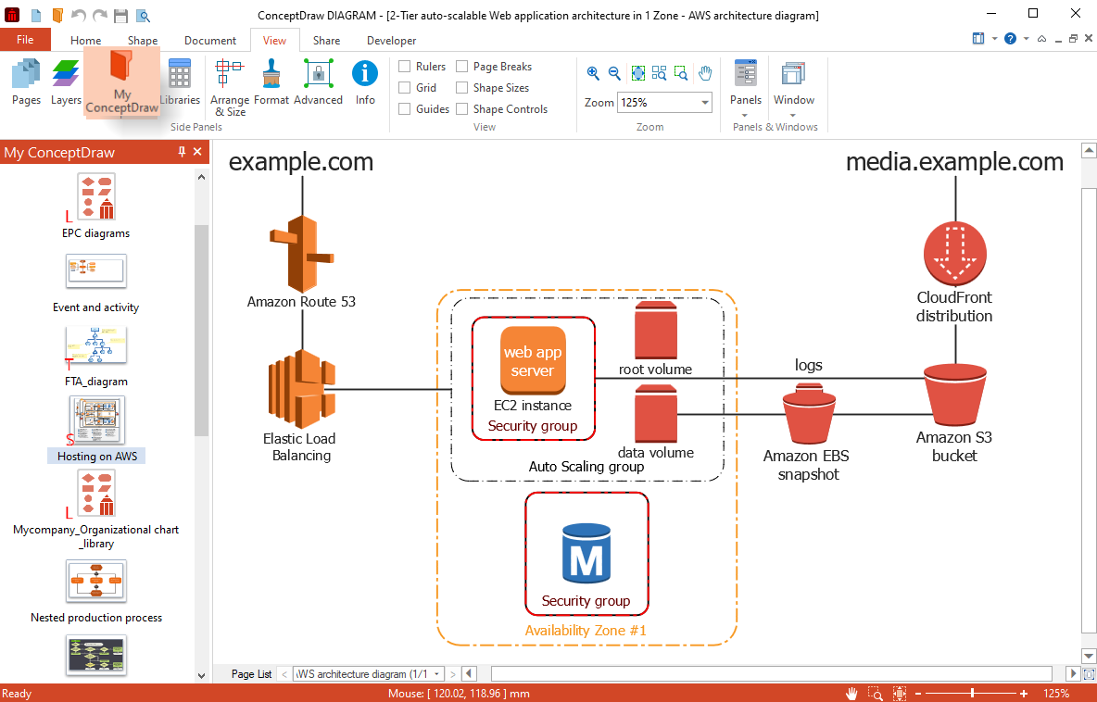Open the Format panel
This screenshot has width=1097, height=702.
271,82
